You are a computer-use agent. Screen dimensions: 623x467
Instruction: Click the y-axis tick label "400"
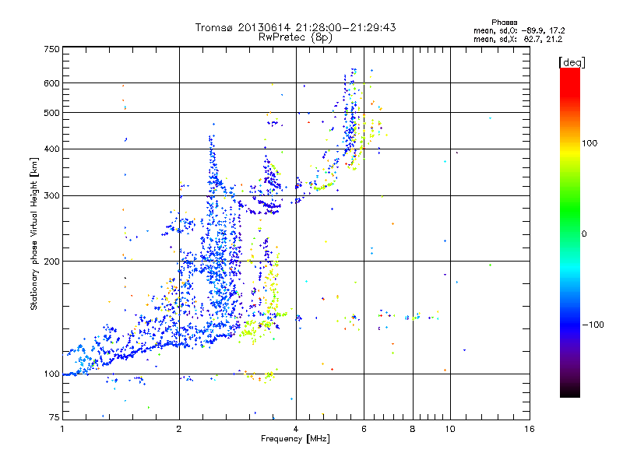(x=51, y=149)
